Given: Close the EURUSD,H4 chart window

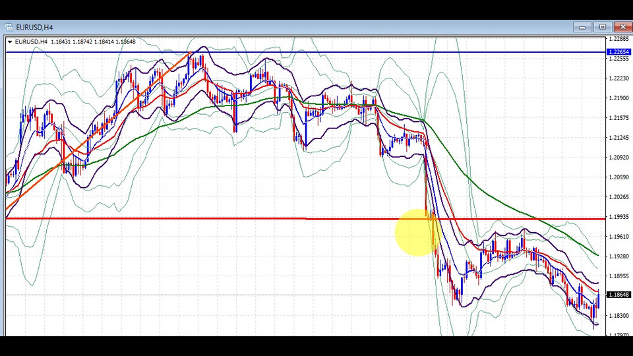Looking at the screenshot, I should coord(623,27).
